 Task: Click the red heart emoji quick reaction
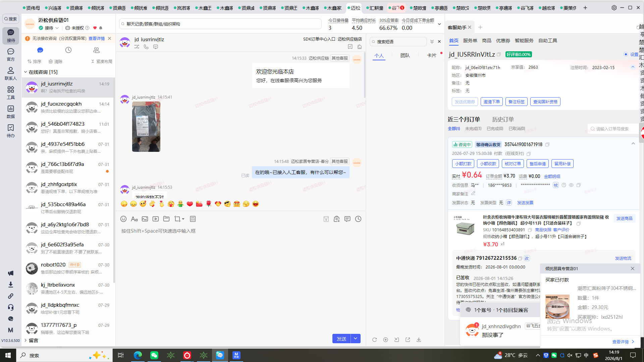coord(190,204)
